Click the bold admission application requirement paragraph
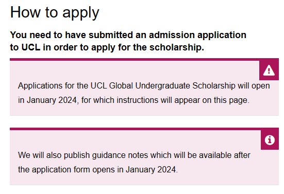The height and width of the screenshot is (194, 284). click(128, 41)
